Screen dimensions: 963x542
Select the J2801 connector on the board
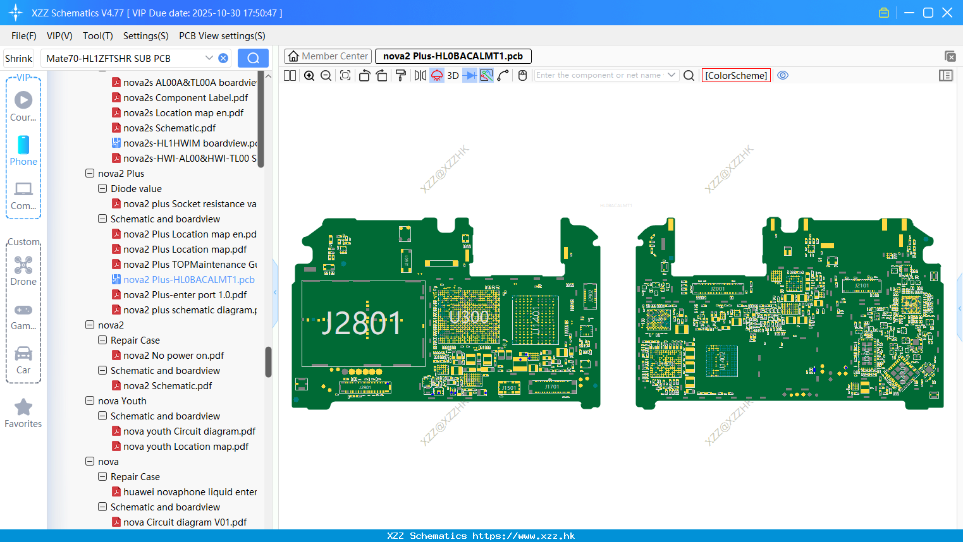tap(363, 323)
